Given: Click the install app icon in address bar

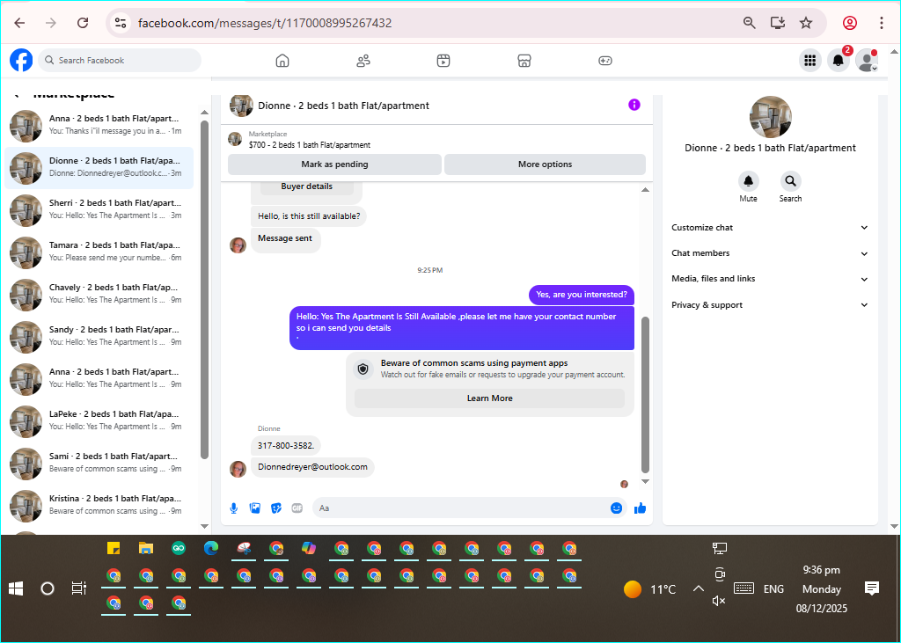Looking at the screenshot, I should (778, 23).
